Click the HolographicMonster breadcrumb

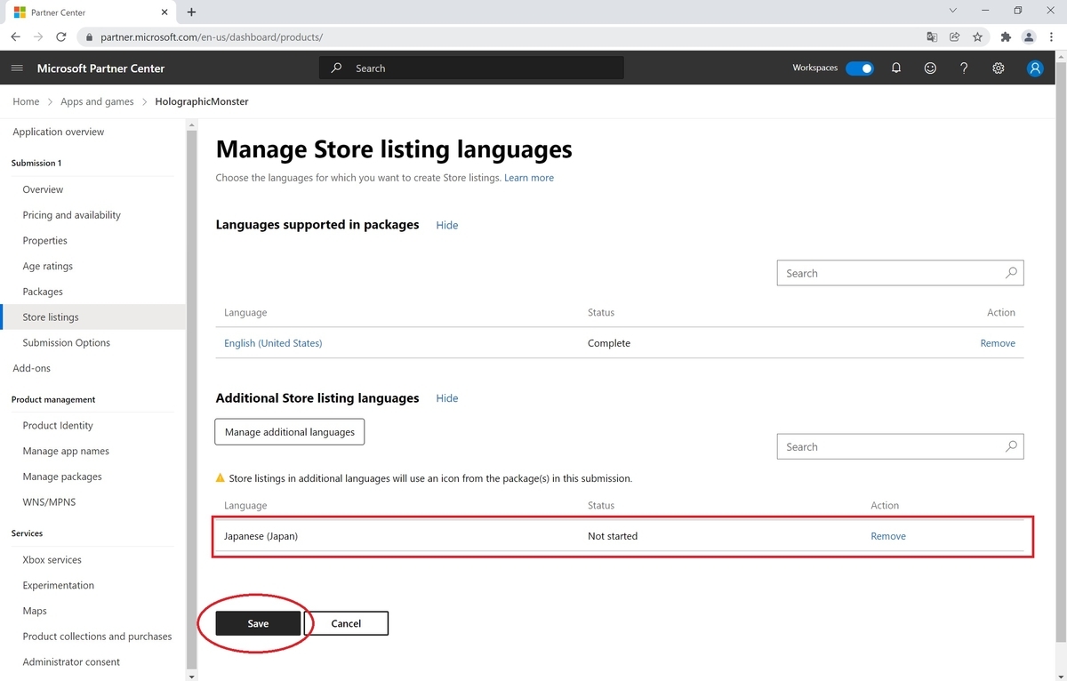[x=202, y=101]
